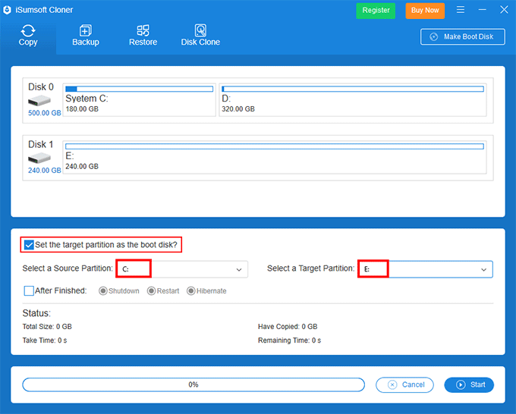Viewport: 516px width, 414px height.
Task: Switch to the Backup tab
Action: point(86,36)
